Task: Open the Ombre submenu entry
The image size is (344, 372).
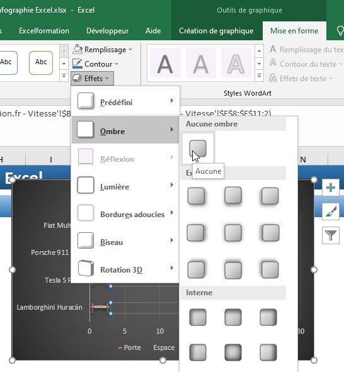Action: [125, 130]
